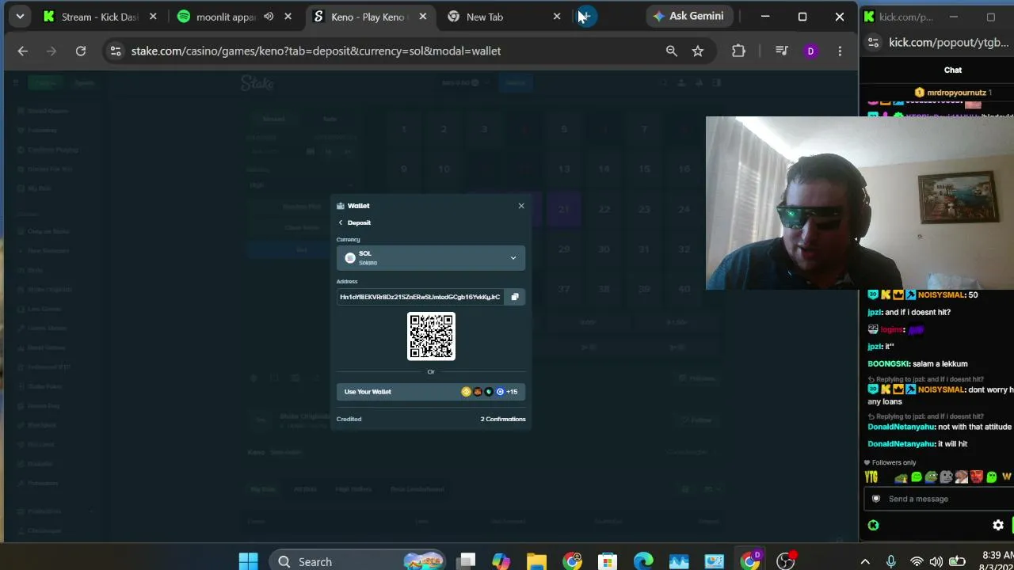Viewport: 1014px width, 570px height.
Task: Open Windows Start menu
Action: (248, 561)
